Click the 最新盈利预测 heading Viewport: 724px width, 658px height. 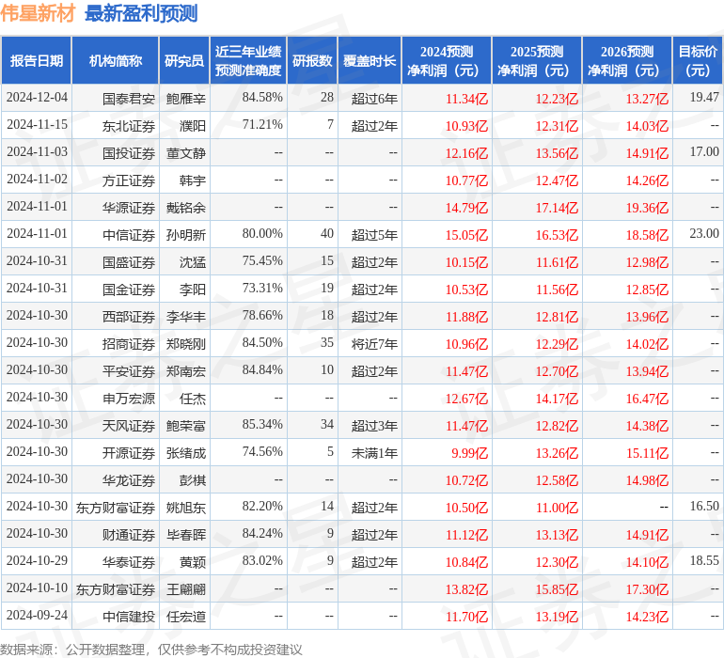(x=141, y=13)
